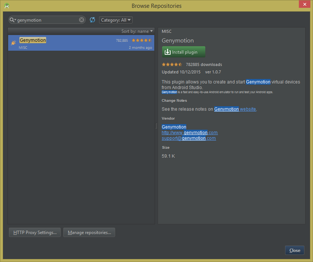Install the Genymotion plugin

(x=184, y=52)
